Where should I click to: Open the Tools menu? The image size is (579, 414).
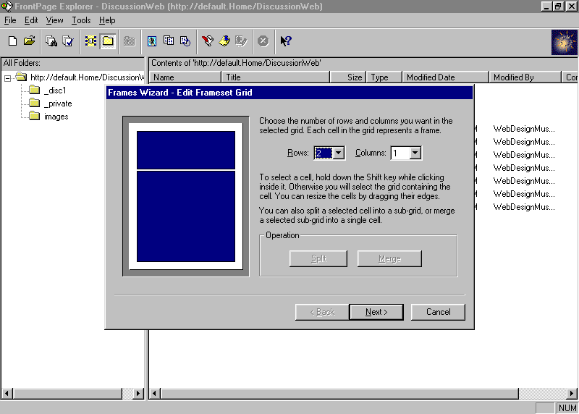coord(81,20)
